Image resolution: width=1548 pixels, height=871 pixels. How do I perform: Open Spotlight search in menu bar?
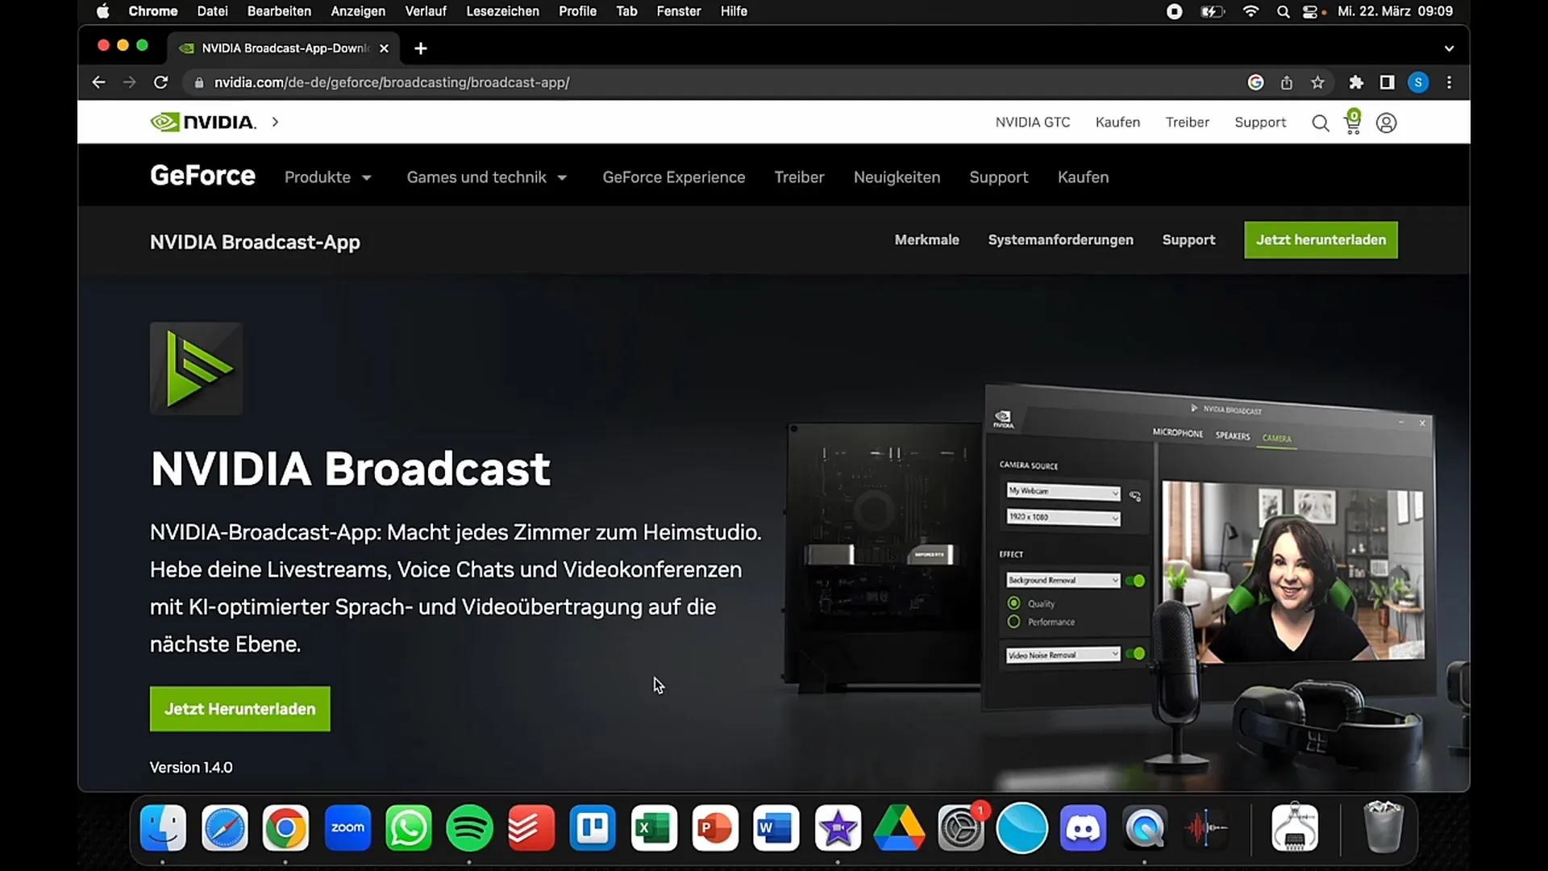(1283, 11)
